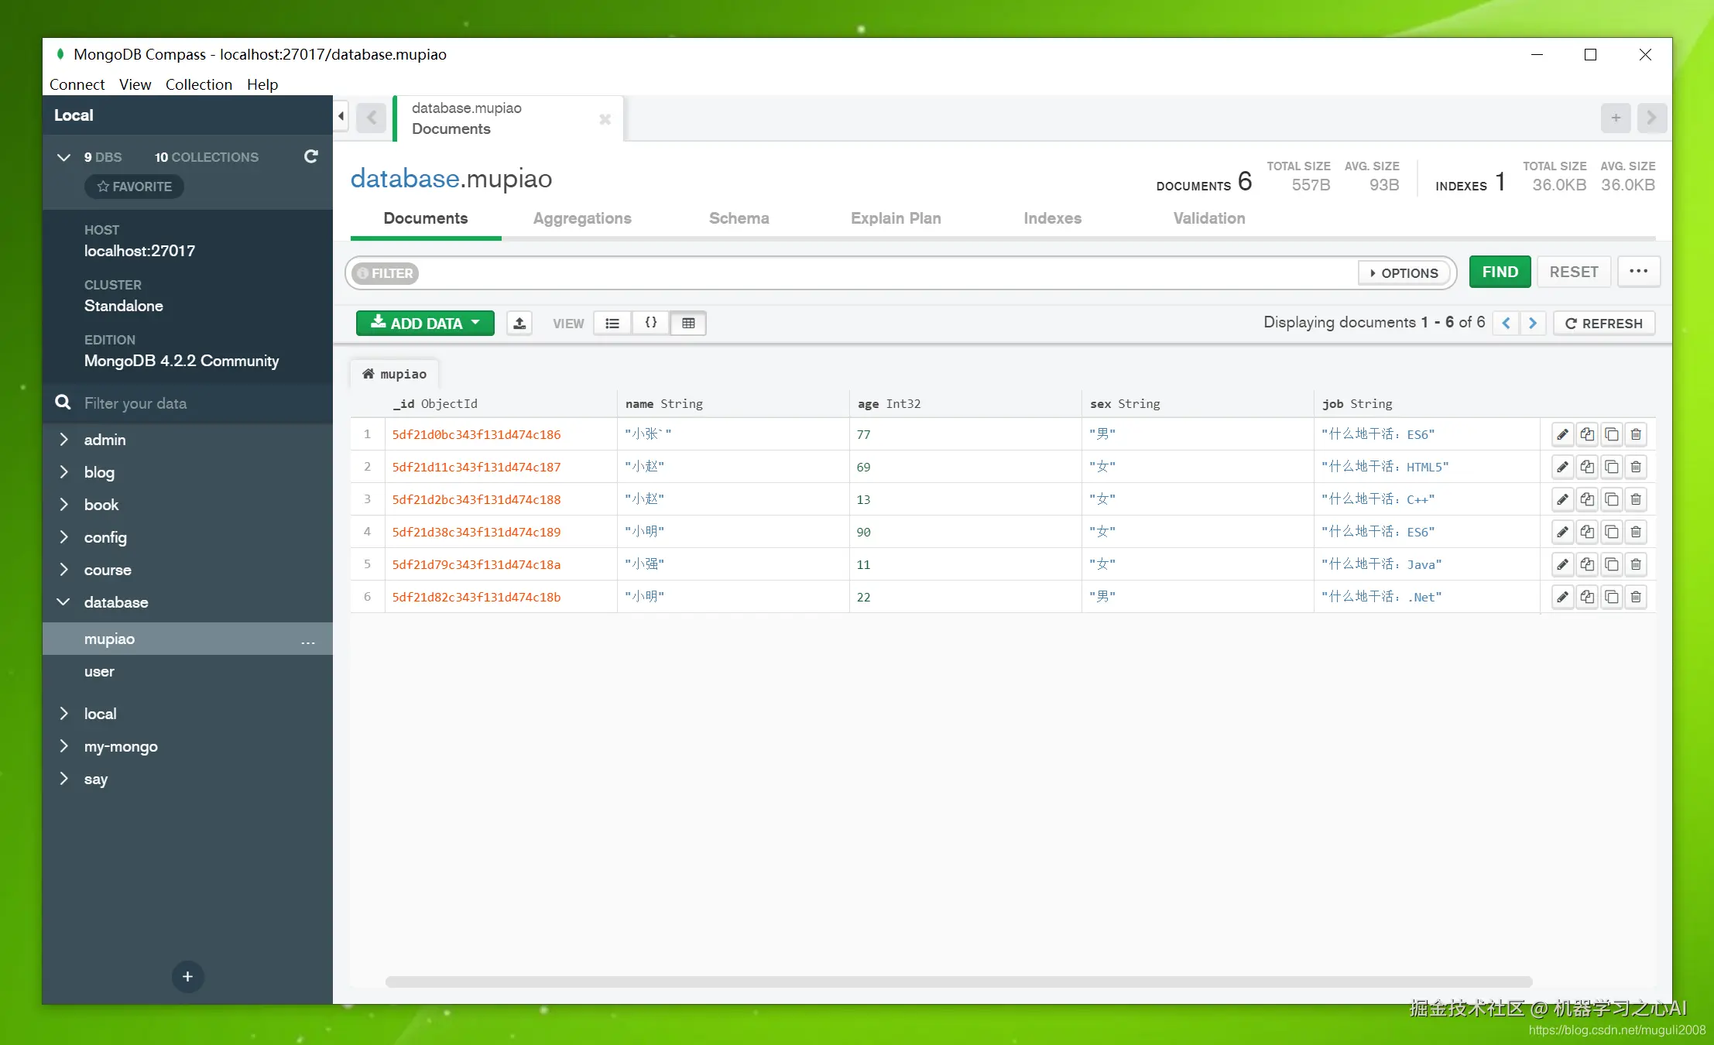1714x1045 pixels.
Task: Clone document in row 3
Action: pos(1612,499)
